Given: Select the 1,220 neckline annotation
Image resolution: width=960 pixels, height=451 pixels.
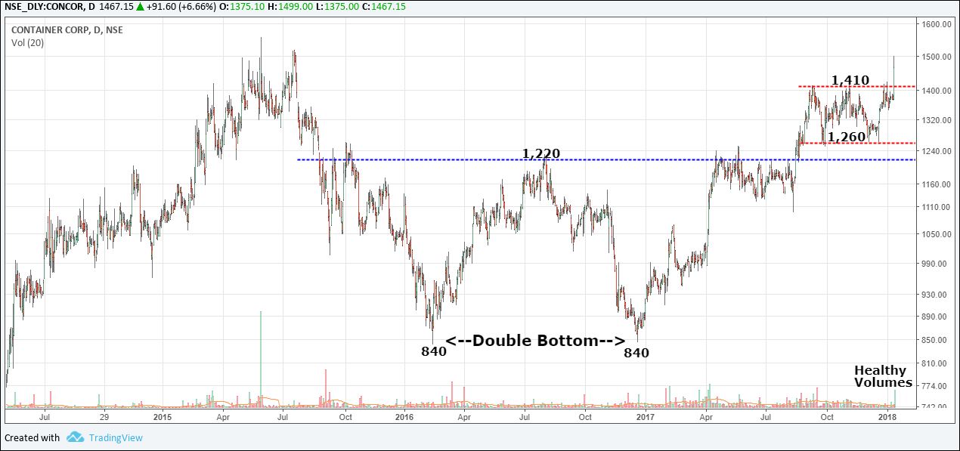Looking at the screenshot, I should [541, 154].
